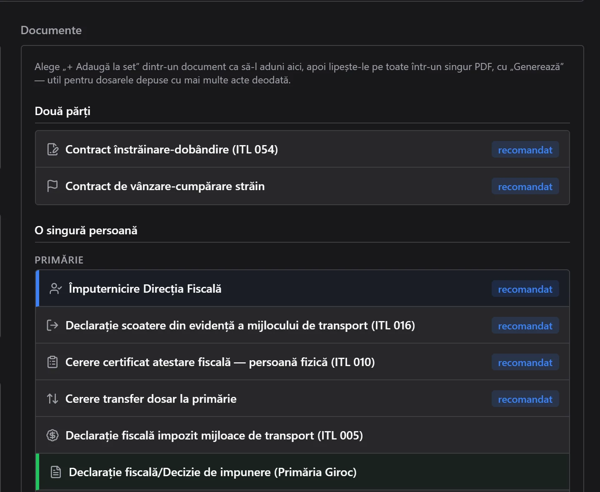The width and height of the screenshot is (600, 492).
Task: Open Cerere transfer dosar la primărie
Action: (x=302, y=399)
